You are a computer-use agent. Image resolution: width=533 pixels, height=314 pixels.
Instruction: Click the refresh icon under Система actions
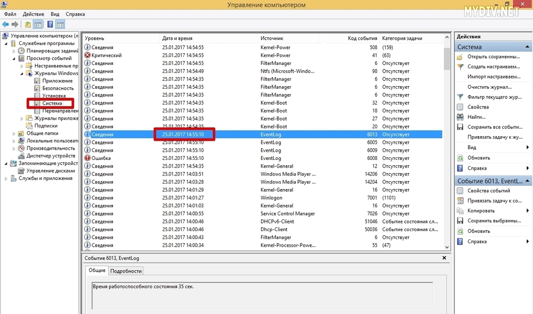(460, 157)
